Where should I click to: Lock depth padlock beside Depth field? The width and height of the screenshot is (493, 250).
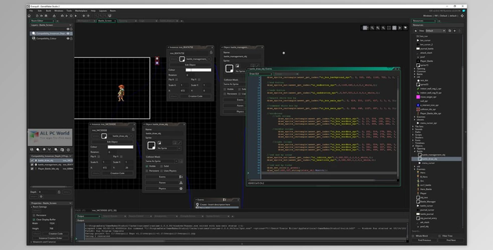coord(59,191)
